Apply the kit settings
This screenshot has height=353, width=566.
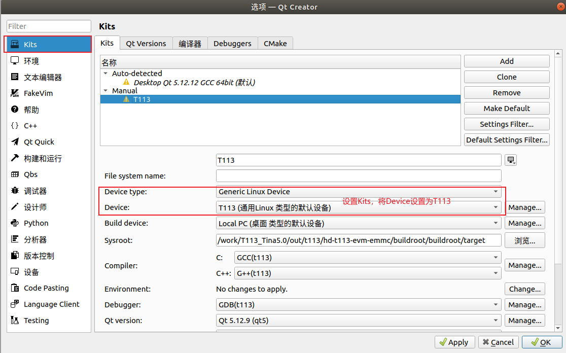point(454,342)
